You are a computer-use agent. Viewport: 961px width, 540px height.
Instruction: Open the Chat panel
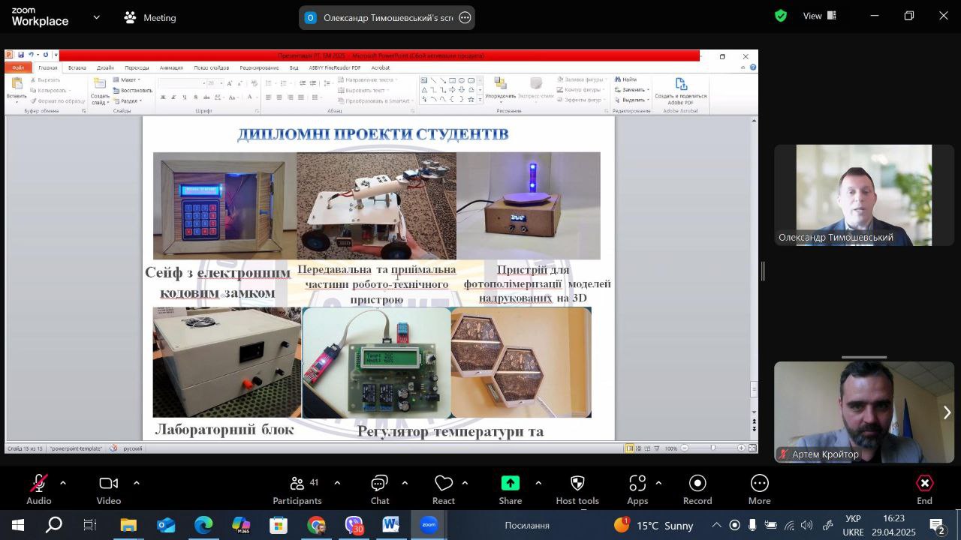(x=380, y=484)
